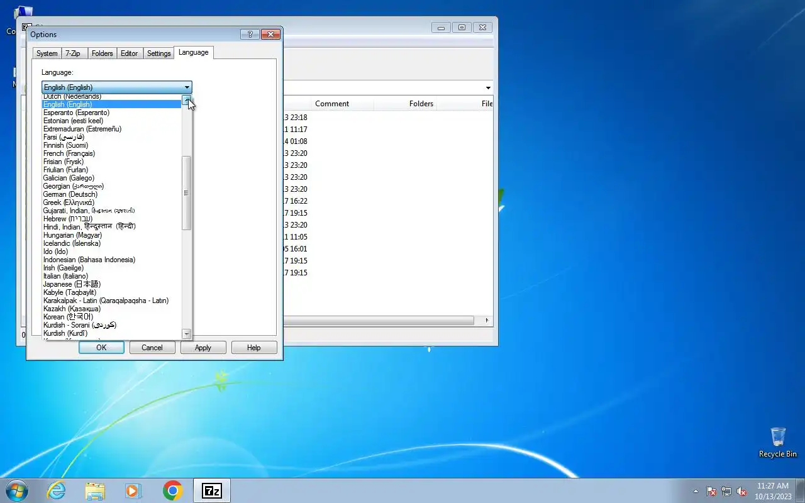Select Japanese (日本語) language
Screen dimensions: 805x503
(x=112, y=284)
